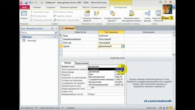This screenshot has width=195, height=110.
Task: Switch to the Создание ribbon tab
Action: 51,7
